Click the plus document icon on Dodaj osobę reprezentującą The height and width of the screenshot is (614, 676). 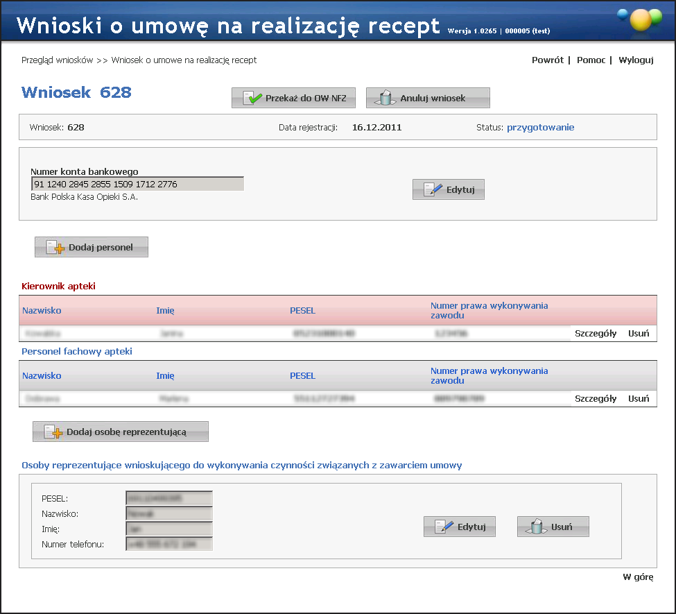[x=53, y=432]
